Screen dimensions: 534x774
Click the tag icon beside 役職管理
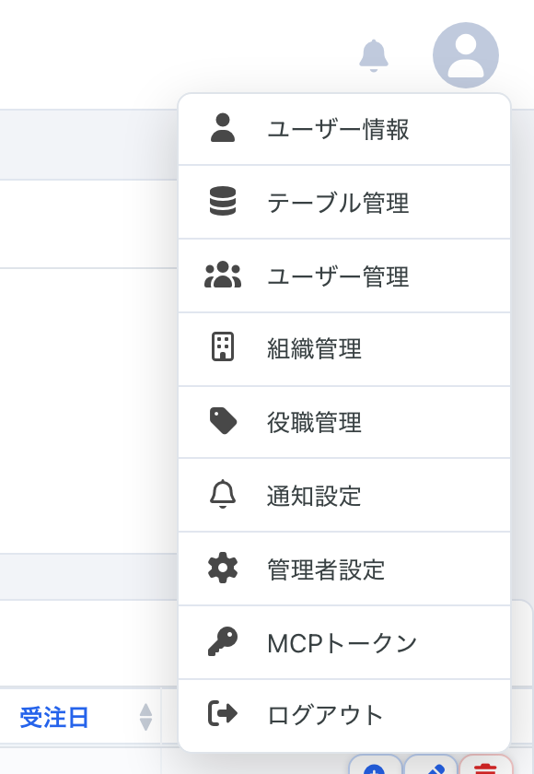(x=224, y=421)
